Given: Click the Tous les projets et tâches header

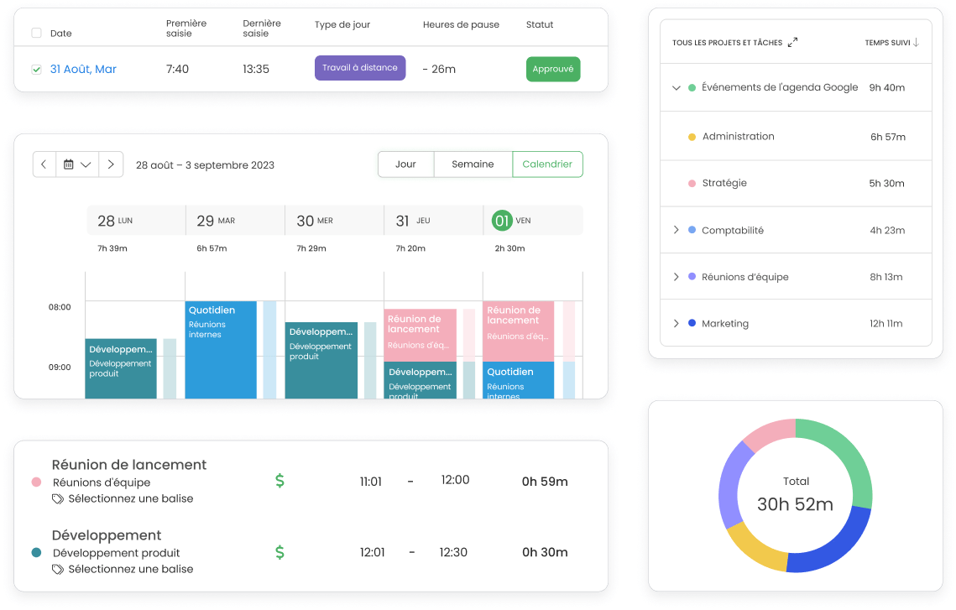Looking at the screenshot, I should click(x=728, y=43).
